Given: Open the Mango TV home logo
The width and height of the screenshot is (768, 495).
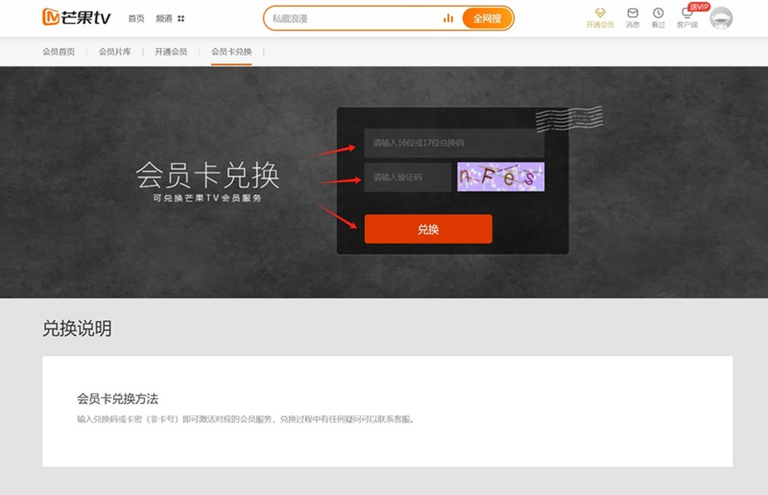Looking at the screenshot, I should tap(76, 17).
